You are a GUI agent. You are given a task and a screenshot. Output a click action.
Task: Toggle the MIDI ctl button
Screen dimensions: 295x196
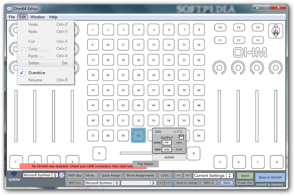coord(209,183)
